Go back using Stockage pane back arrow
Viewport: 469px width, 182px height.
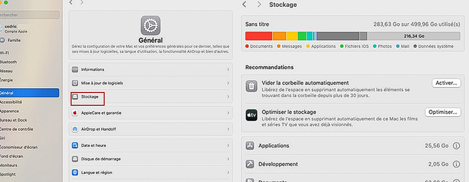(244, 5)
